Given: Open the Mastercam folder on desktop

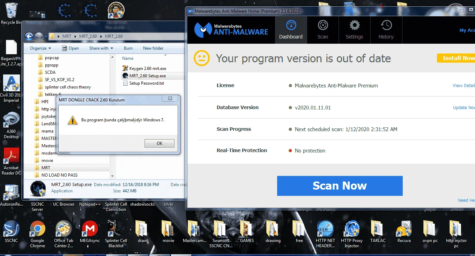Looking at the screenshot, I should tap(195, 232).
